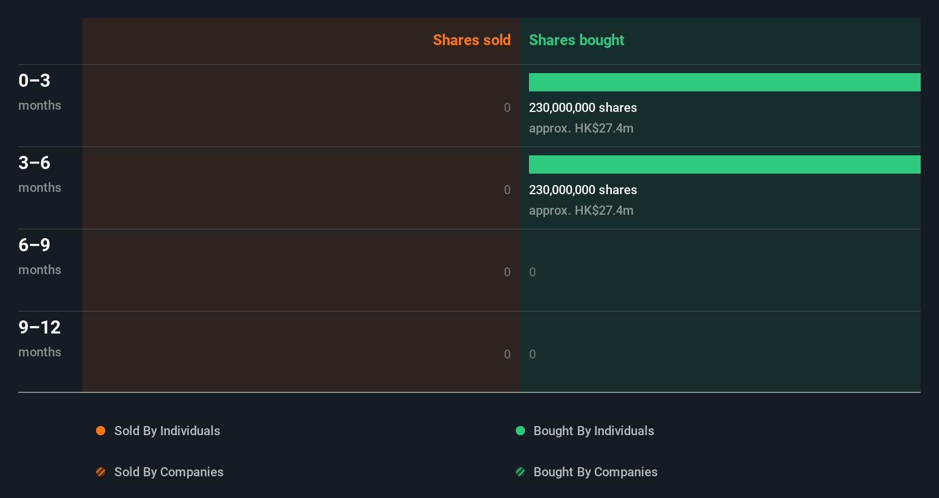Viewport: 939px width, 498px height.
Task: Click 230,000,000 shares text in 3–6 months row
Action: point(583,190)
